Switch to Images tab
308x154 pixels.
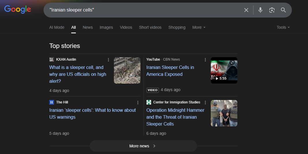point(106,27)
